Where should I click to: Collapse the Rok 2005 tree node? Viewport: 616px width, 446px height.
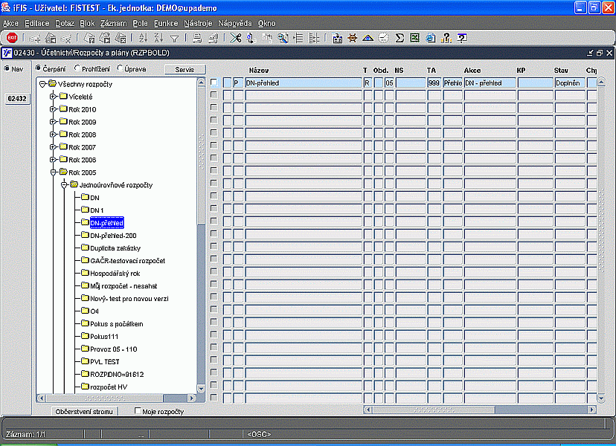(54, 172)
